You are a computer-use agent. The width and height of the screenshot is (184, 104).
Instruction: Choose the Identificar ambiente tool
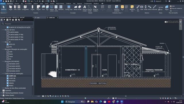point(117,8)
